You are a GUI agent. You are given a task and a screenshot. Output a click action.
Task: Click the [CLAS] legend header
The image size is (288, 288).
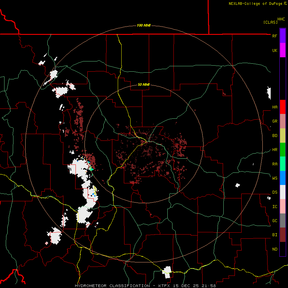tap(270, 22)
